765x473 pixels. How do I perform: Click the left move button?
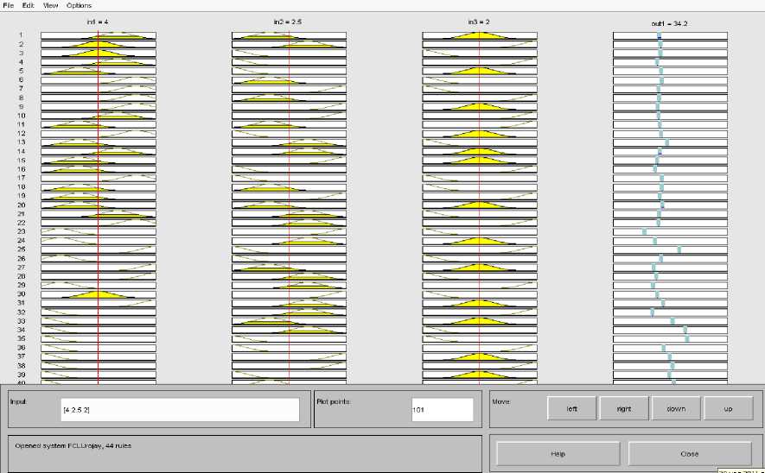(571, 408)
